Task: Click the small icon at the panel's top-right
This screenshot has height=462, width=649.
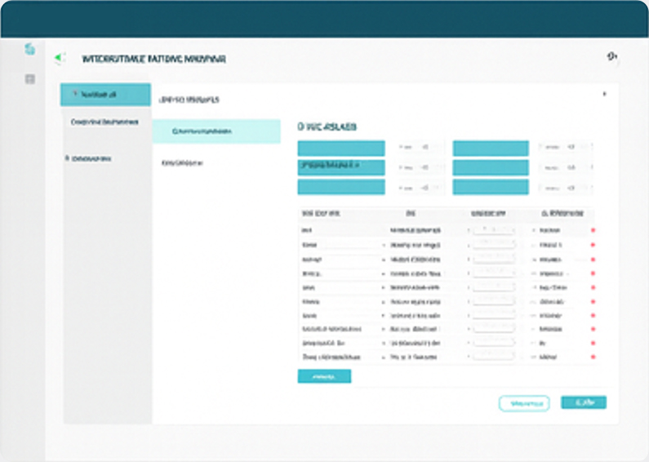Action: [x=604, y=94]
